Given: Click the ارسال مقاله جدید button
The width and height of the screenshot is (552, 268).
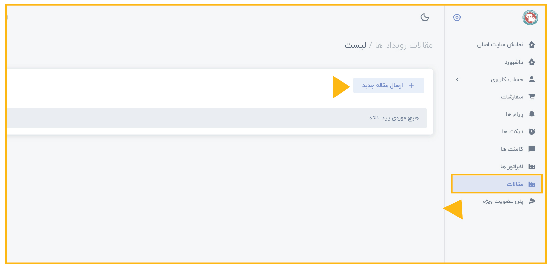Looking at the screenshot, I should coord(389,85).
